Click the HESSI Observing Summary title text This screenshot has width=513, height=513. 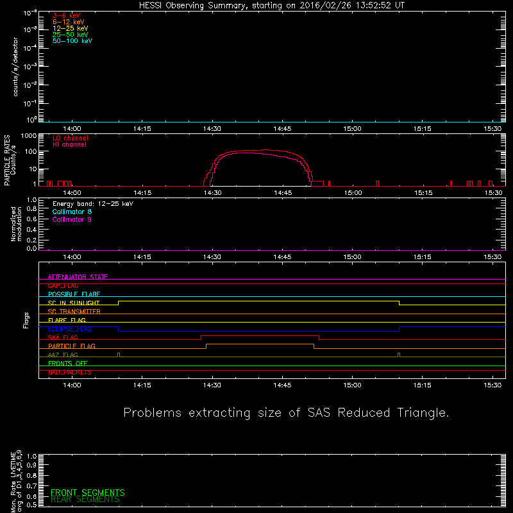click(272, 6)
